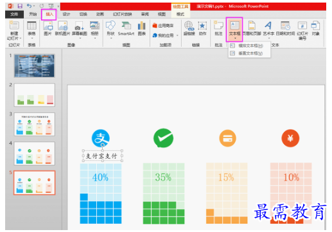Click the Redo icon in the quick access toolbar

click(42, 6)
